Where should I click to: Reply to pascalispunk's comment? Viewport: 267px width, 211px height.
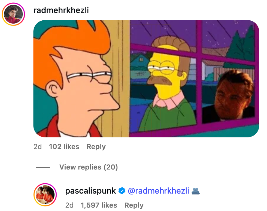click(x=134, y=205)
